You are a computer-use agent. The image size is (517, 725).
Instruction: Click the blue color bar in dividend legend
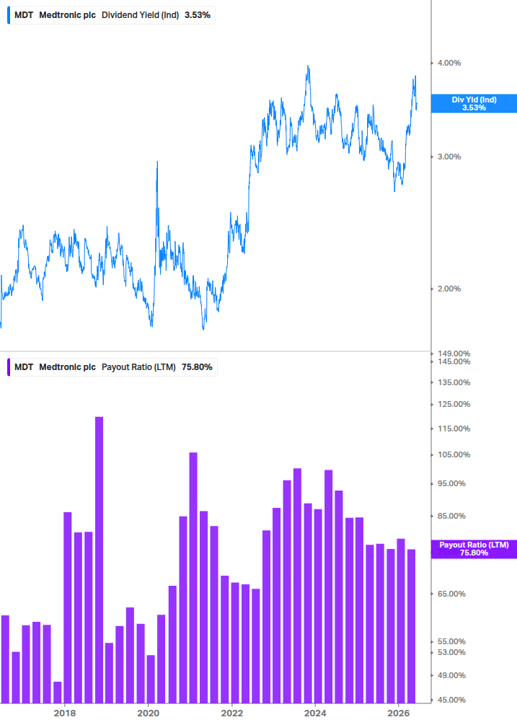pyautogui.click(x=9, y=15)
